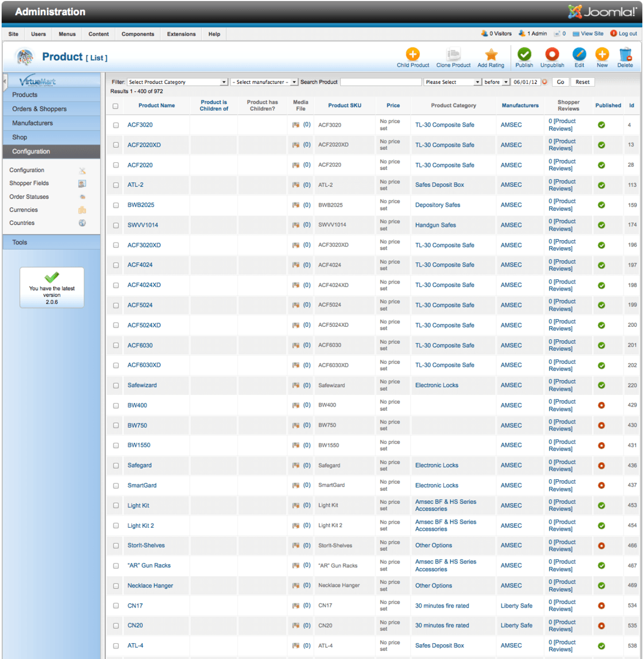
Task: Open the media file icon for Safewizard
Action: coord(296,385)
